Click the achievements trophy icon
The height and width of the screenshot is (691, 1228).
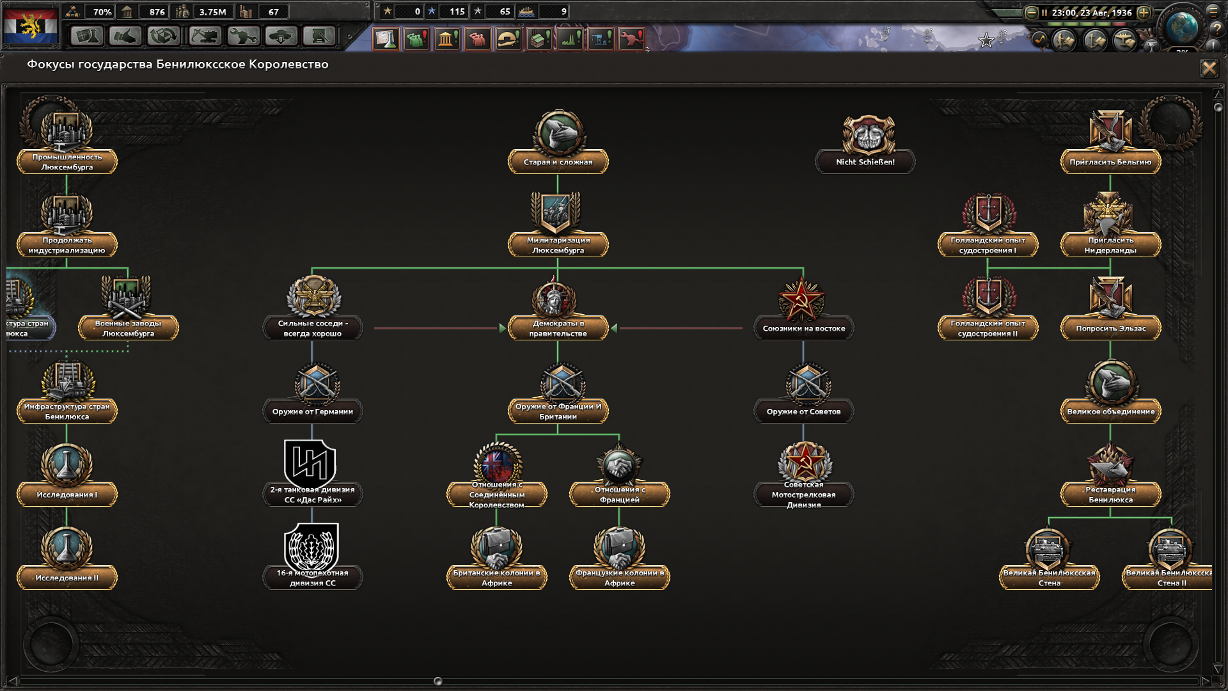click(1151, 45)
